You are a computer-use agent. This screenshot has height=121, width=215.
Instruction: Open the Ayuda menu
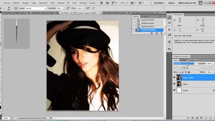pos(92,3)
